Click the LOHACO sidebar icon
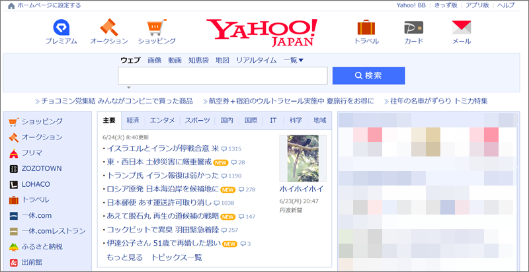The image size is (529, 272). (x=13, y=184)
